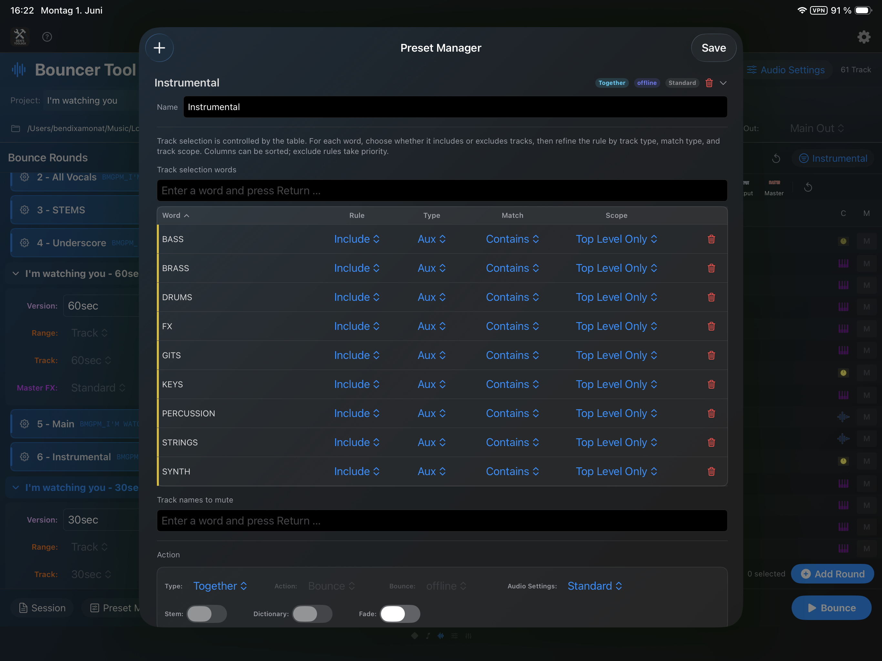Change the BRASS type Aux dropdown
Image resolution: width=882 pixels, height=661 pixels.
(431, 268)
